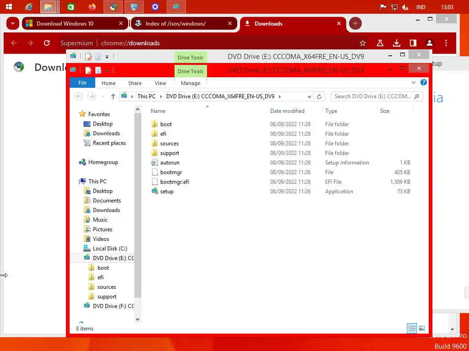Select the boot folder in file list
Image resolution: width=469 pixels, height=351 pixels.
coord(166,124)
